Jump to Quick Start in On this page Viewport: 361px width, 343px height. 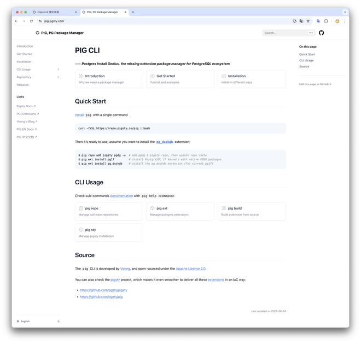point(307,54)
